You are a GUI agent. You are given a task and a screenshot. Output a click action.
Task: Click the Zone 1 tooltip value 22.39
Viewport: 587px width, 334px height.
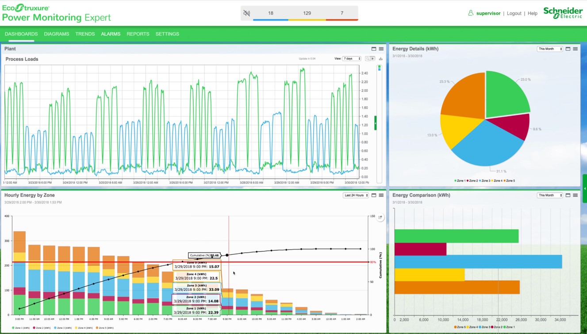[214, 312]
